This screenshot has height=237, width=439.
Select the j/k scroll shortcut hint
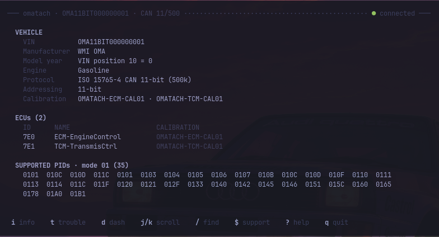[160, 222]
